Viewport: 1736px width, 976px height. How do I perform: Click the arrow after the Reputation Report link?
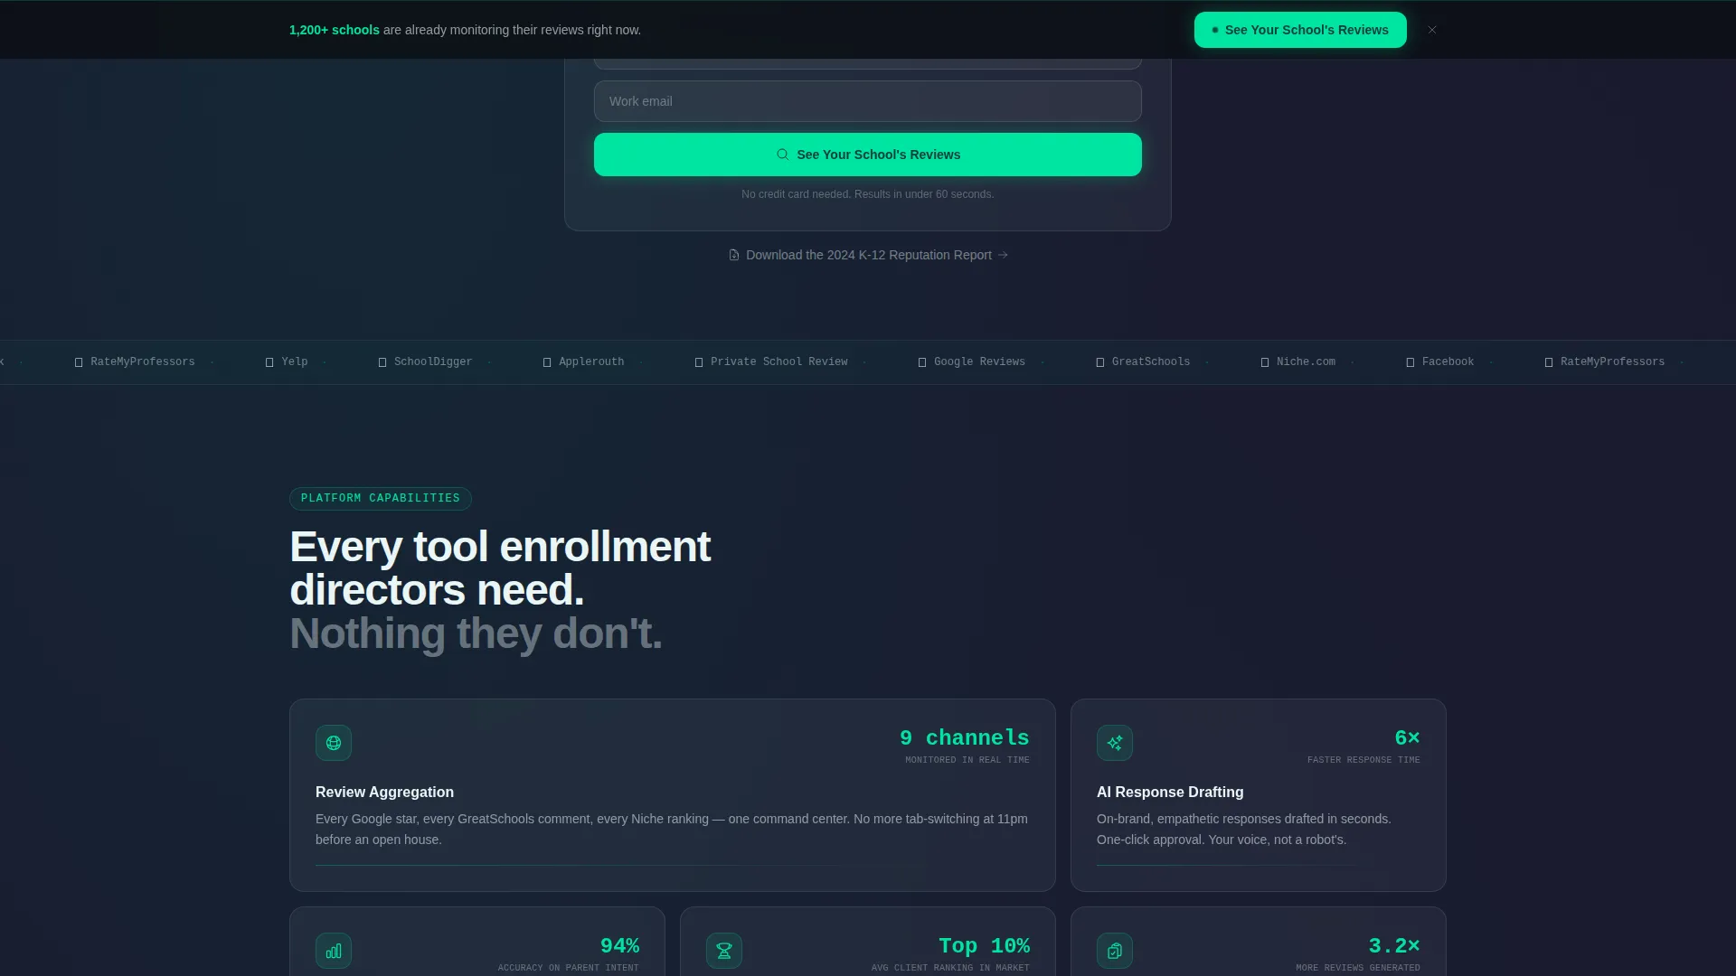click(1003, 255)
